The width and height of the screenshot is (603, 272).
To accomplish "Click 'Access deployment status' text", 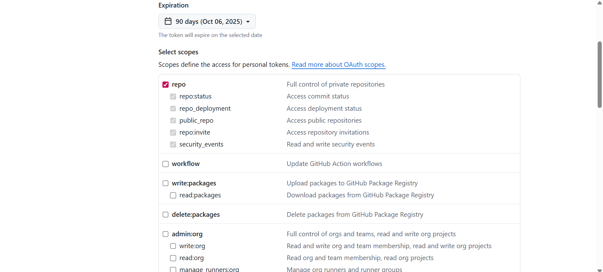I will pos(324,109).
